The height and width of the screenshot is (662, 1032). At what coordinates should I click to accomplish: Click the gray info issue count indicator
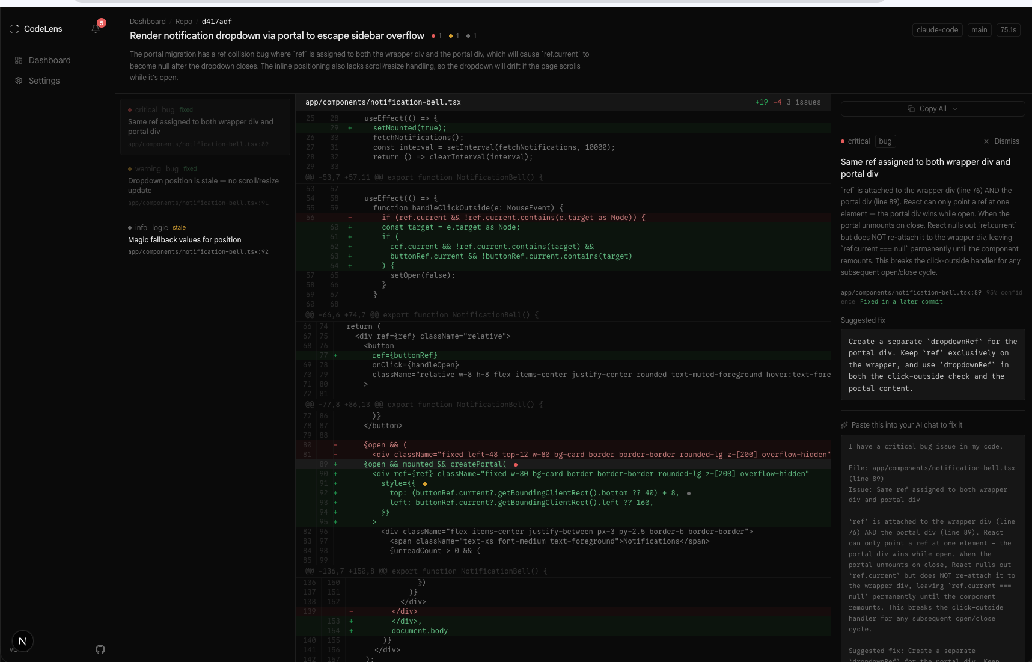tap(471, 36)
